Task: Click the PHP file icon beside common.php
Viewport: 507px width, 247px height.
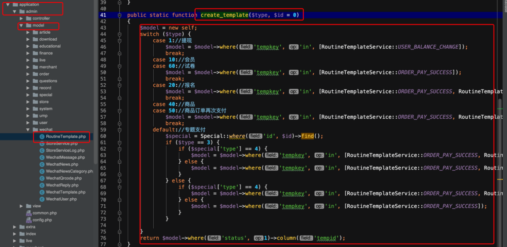Action: point(29,213)
